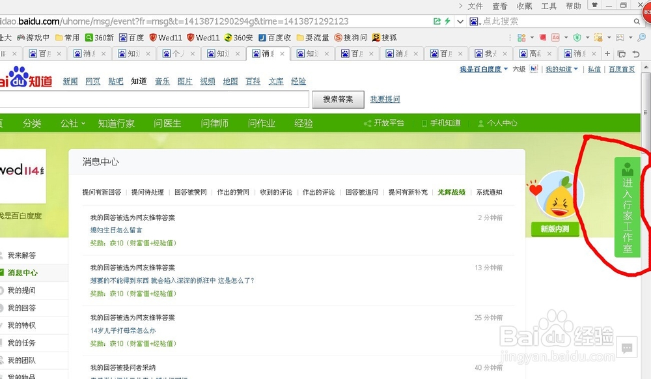This screenshot has width=651, height=379.
Task: Open the 搜狗问 bookmark via its icon
Action: 338,37
